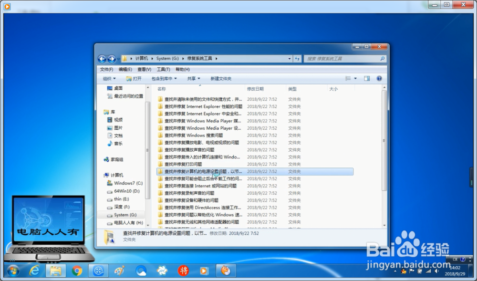This screenshot has width=477, height=281.
Task: Select System (G:) drive in sidebar
Action: [122, 215]
